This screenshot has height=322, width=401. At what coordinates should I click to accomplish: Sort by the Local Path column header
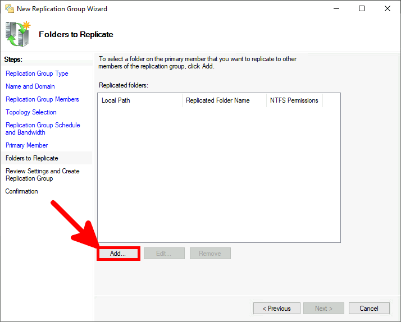[x=140, y=100]
